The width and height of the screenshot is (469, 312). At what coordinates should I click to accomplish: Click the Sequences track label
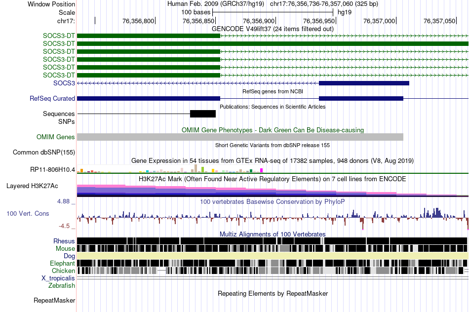(x=59, y=114)
